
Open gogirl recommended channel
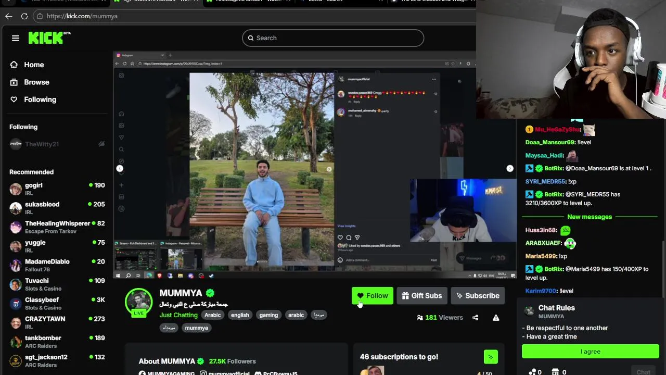(57, 189)
